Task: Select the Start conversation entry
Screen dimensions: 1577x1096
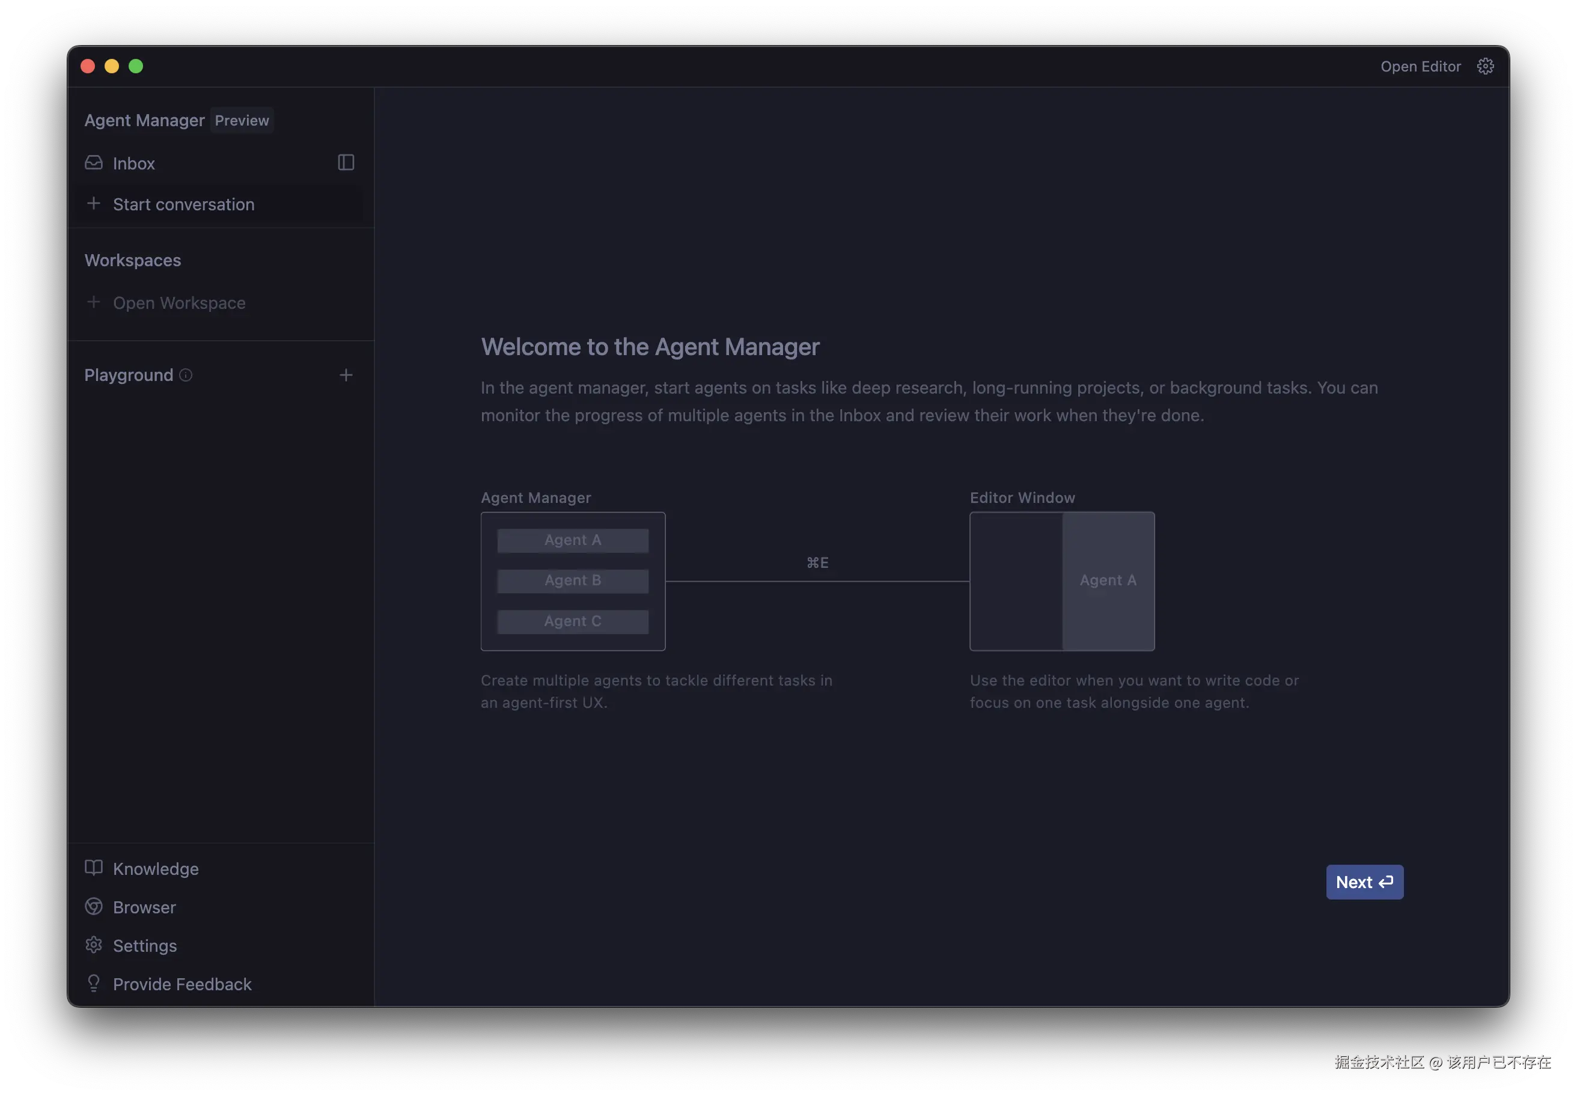Action: click(183, 205)
